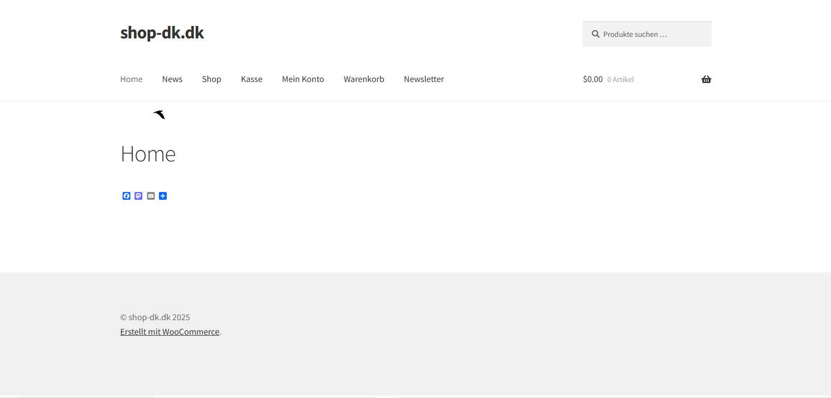Select Warenkorb in the navigation
The image size is (831, 398).
[x=364, y=79]
